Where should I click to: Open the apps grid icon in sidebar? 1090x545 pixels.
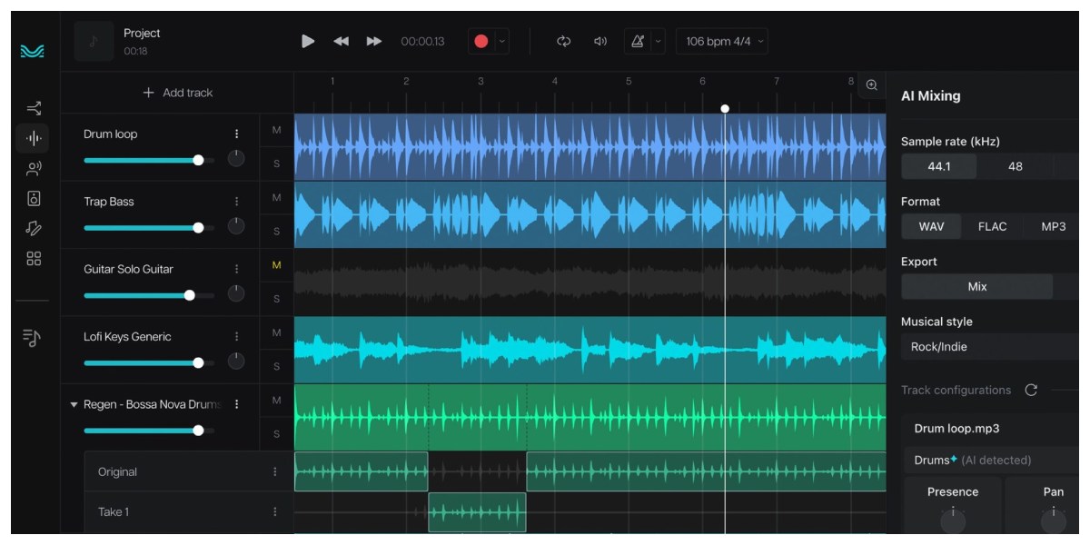point(34,259)
